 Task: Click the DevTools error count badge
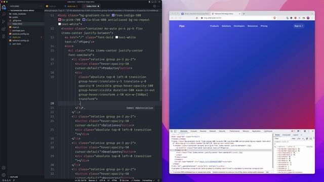pyautogui.click(x=293, y=131)
